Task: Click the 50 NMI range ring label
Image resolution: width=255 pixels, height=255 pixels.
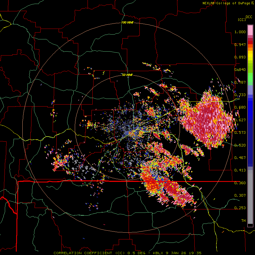Action: pos(127,75)
